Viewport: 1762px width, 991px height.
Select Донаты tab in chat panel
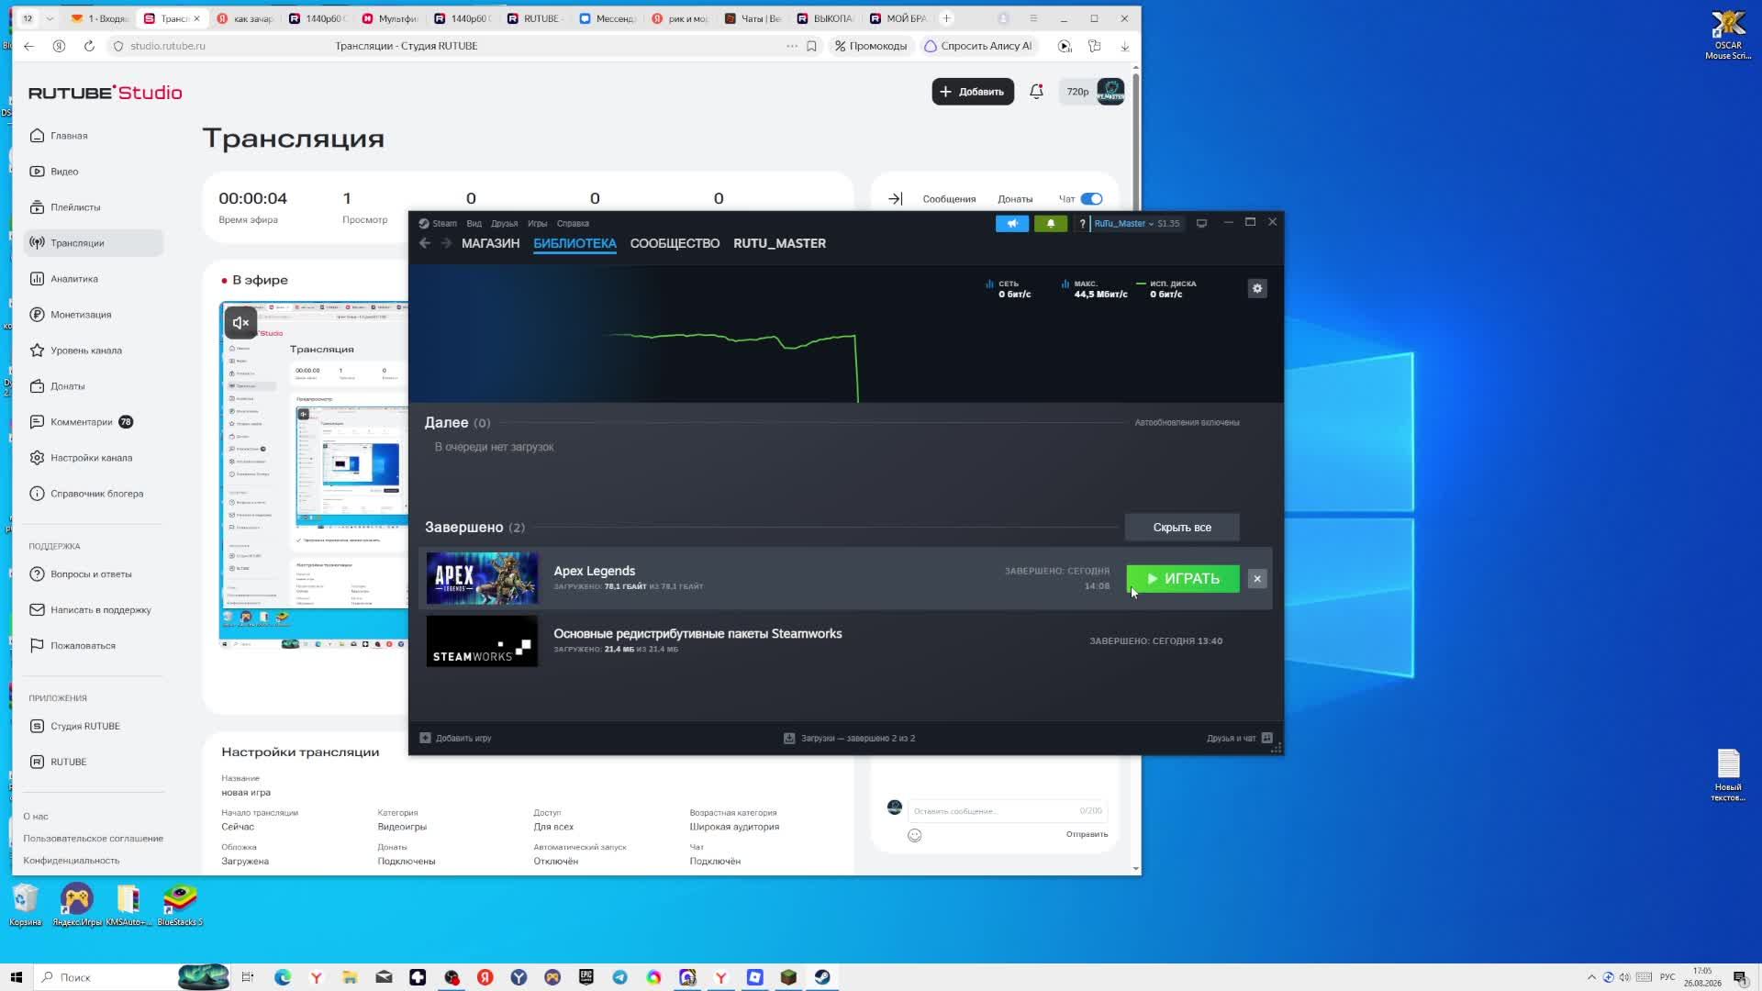click(x=1015, y=199)
